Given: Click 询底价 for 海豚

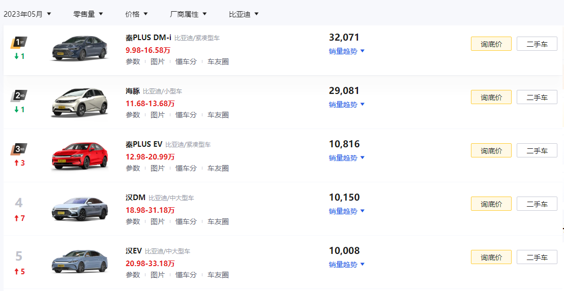Looking at the screenshot, I should tap(491, 97).
